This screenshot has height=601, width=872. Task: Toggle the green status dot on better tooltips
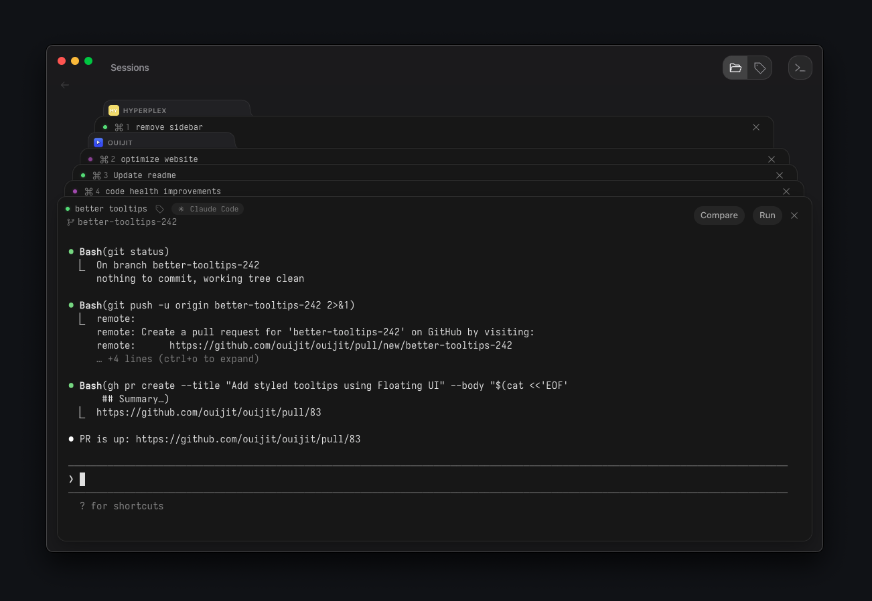67,208
